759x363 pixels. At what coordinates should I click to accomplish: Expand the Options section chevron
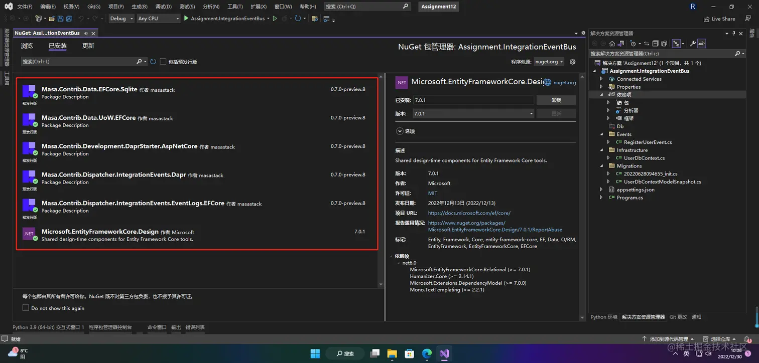[x=400, y=131]
